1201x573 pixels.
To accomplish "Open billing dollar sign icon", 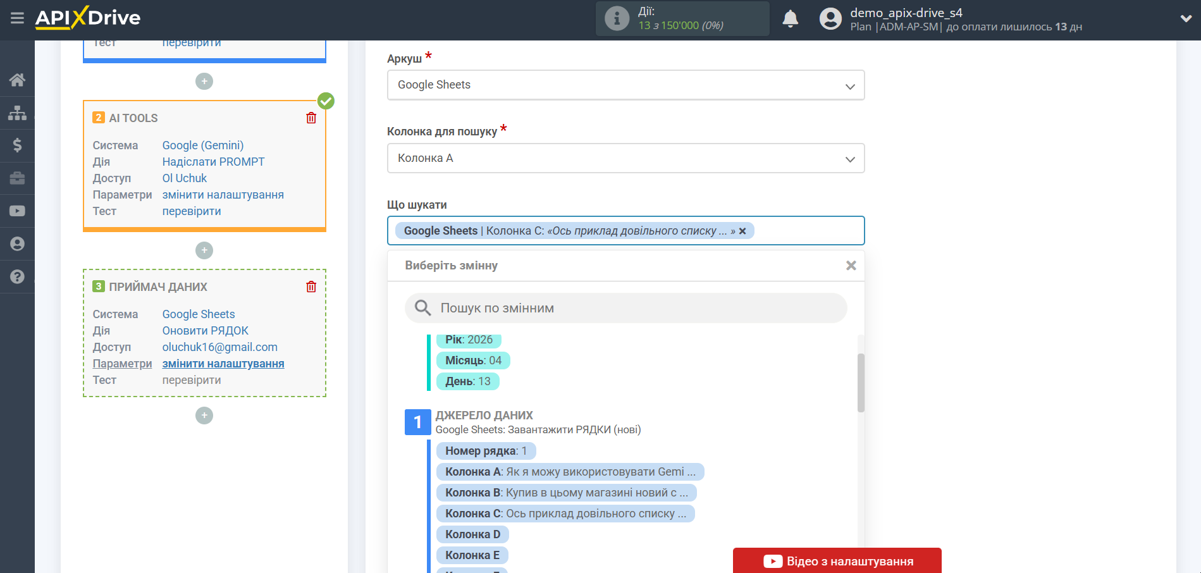I will point(17,145).
